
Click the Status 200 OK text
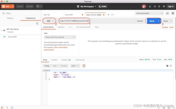click(x=145, y=59)
